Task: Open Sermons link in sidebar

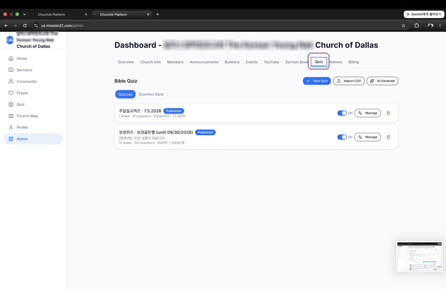Action: click(x=24, y=70)
